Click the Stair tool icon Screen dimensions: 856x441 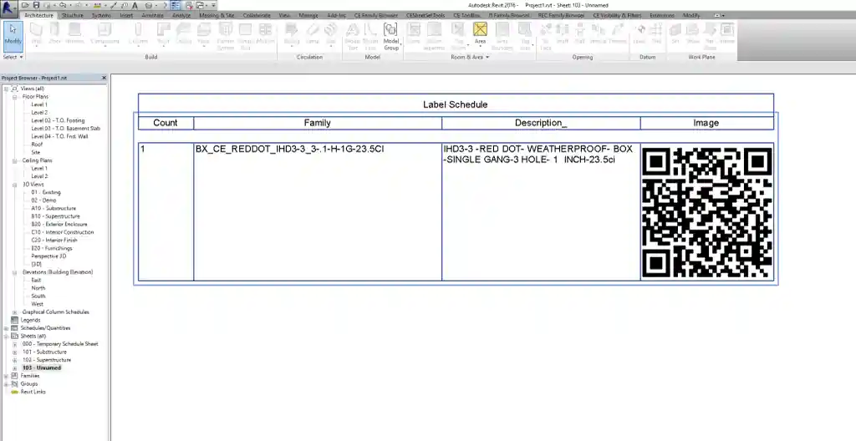tap(331, 35)
